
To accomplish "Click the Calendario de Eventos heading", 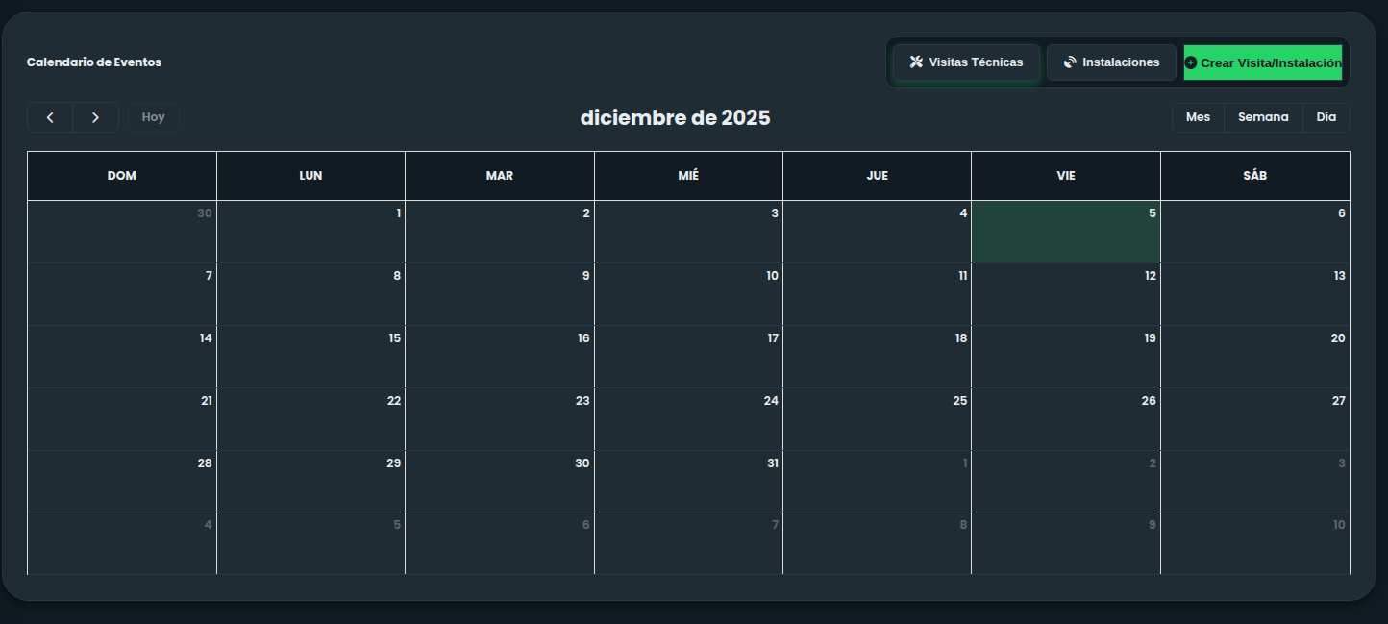I will pos(94,62).
